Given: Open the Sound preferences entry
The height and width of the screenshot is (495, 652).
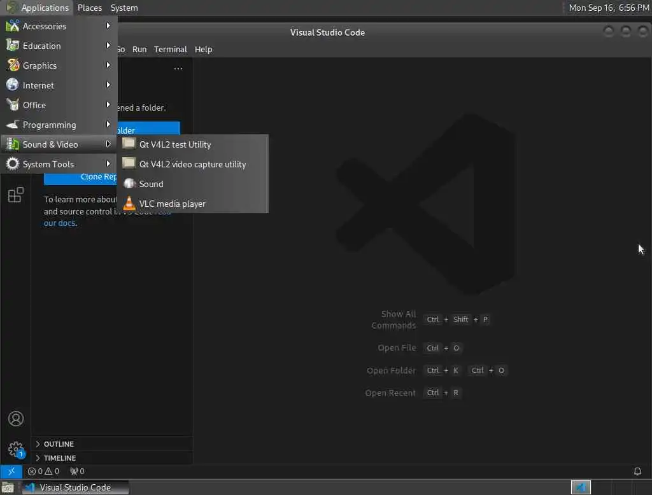Looking at the screenshot, I should click(192, 184).
